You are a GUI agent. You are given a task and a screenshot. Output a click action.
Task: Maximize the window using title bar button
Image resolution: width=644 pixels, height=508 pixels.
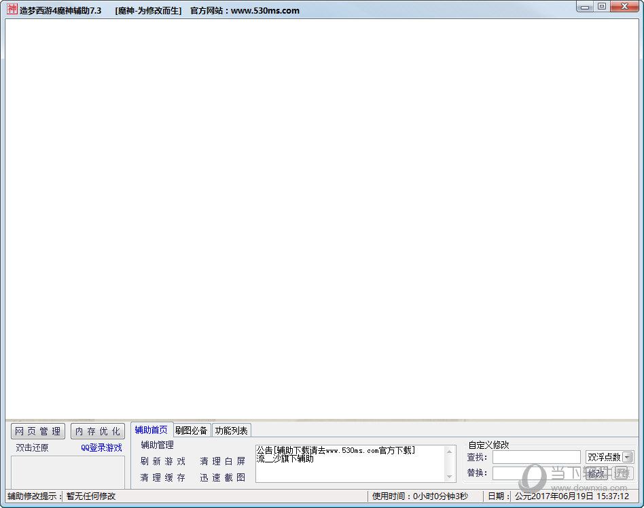pos(601,6)
